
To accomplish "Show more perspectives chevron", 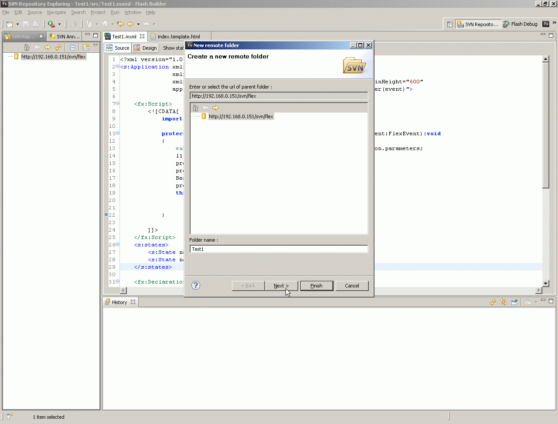I will (555, 23).
